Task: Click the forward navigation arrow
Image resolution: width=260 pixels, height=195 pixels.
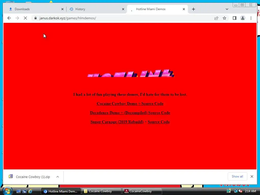Action: [17, 18]
